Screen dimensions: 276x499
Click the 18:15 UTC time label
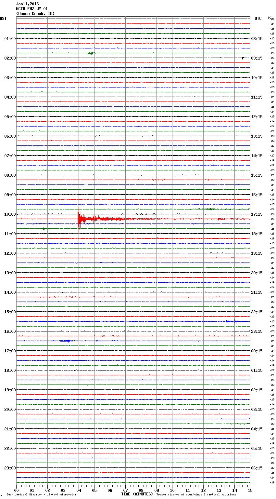tap(257, 234)
